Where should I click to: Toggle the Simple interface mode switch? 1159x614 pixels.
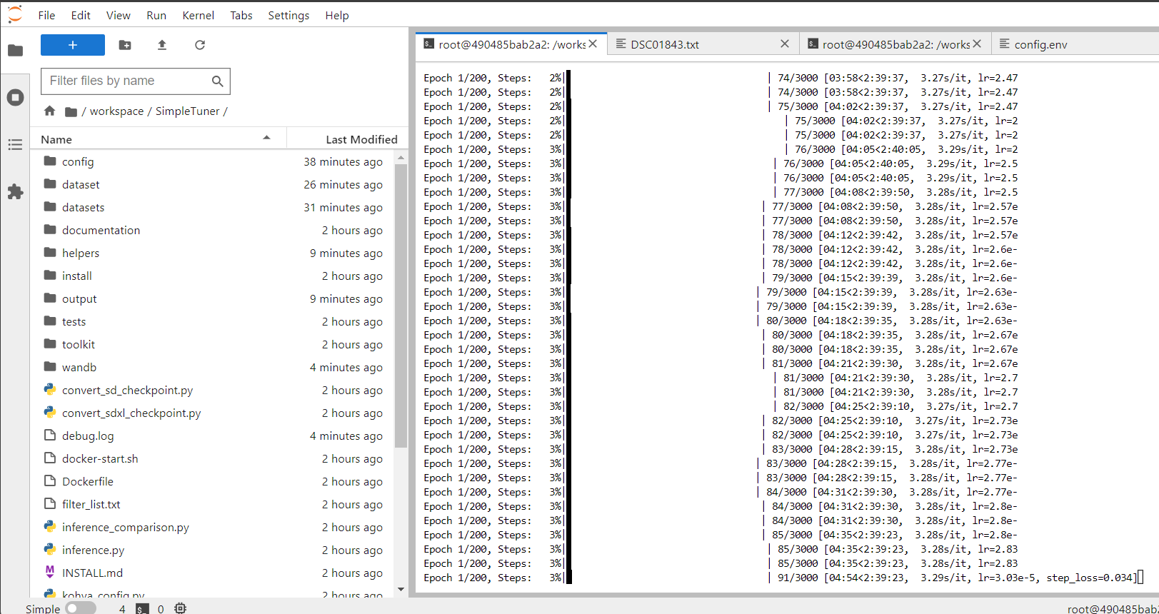81,608
